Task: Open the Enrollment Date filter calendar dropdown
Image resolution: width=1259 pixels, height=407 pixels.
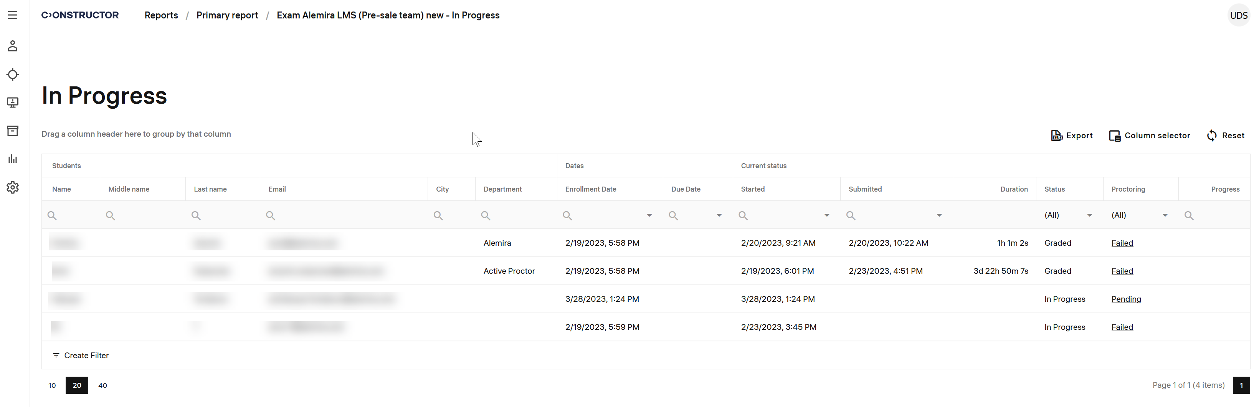Action: [x=649, y=215]
